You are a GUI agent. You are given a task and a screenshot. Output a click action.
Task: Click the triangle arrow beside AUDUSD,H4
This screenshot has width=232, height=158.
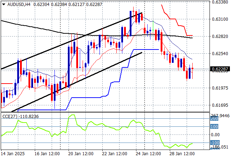click(x=4, y=4)
